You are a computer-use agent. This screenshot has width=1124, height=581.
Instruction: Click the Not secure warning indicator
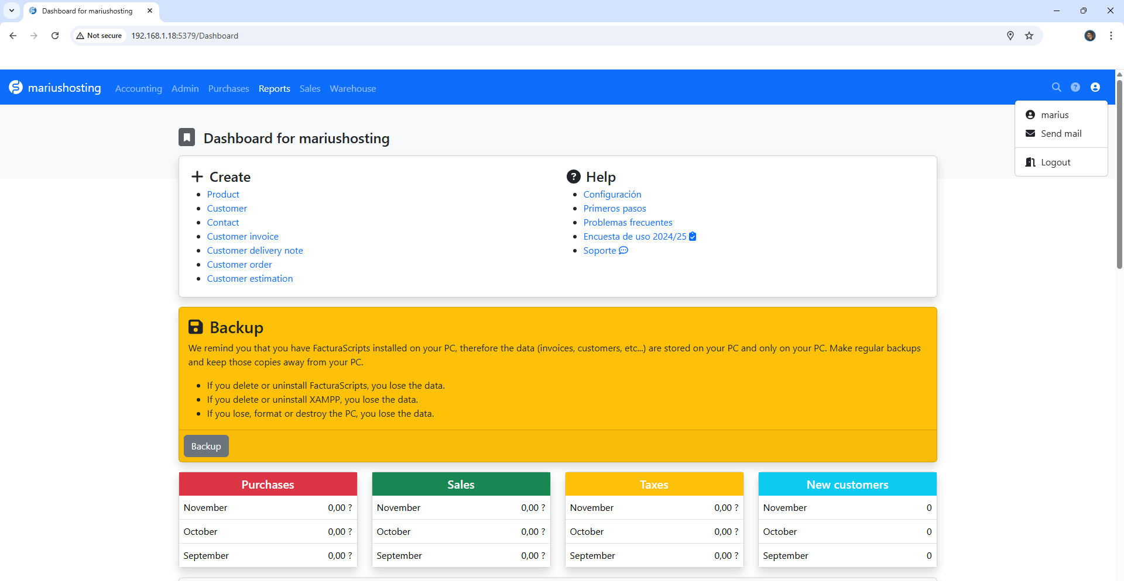(x=98, y=36)
